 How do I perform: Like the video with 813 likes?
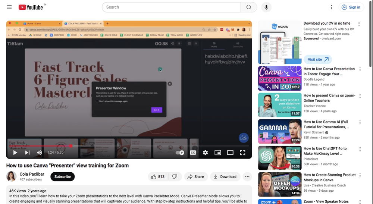[158, 177]
